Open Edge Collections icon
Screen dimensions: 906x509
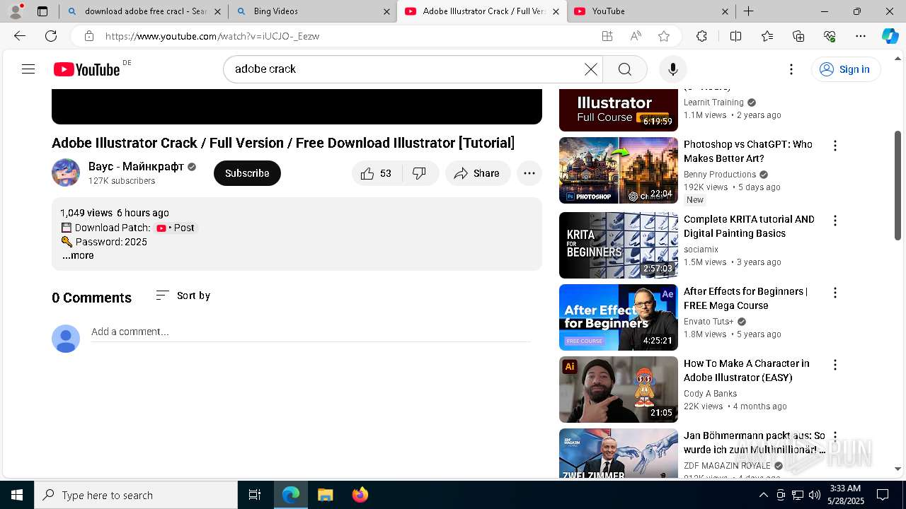click(798, 36)
